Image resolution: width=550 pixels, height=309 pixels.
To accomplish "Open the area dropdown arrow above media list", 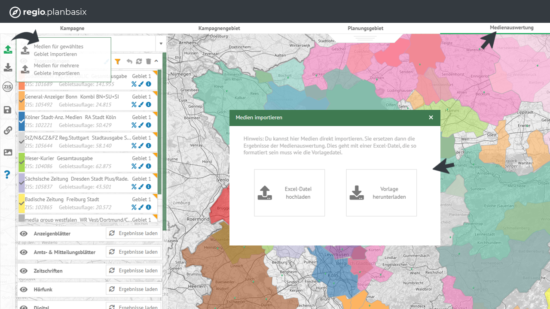I will coord(161,44).
